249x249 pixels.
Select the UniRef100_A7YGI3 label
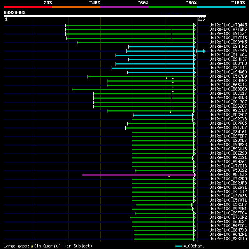pos(228,166)
